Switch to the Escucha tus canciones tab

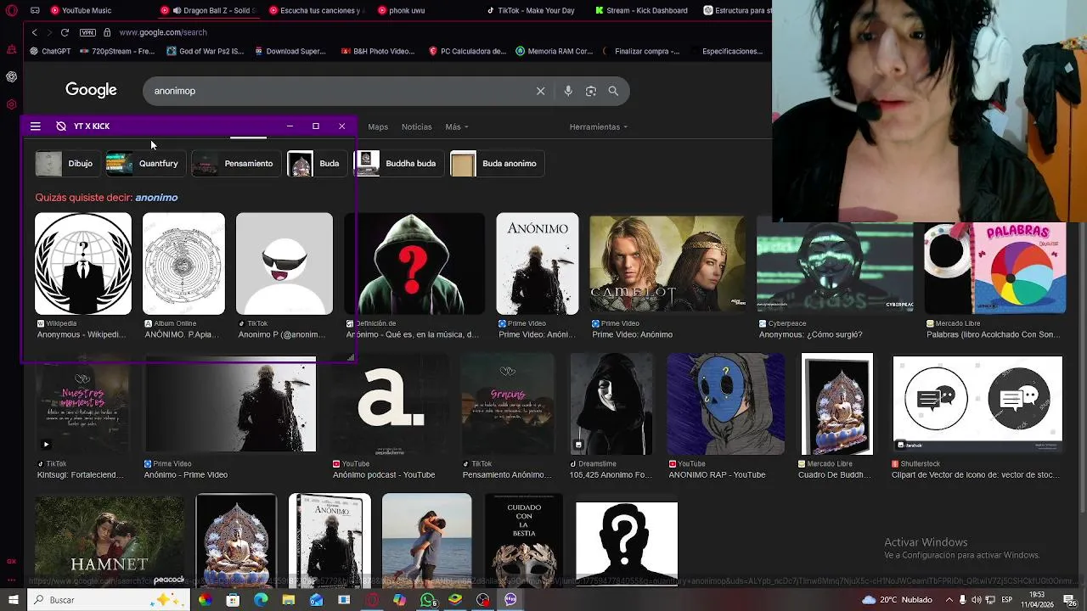point(316,10)
